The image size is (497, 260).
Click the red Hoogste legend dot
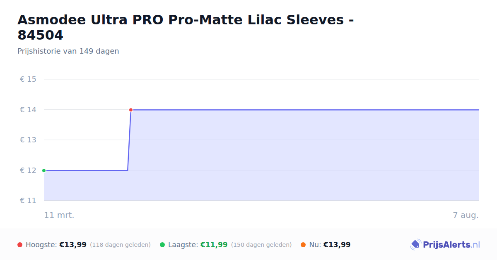click(20, 245)
